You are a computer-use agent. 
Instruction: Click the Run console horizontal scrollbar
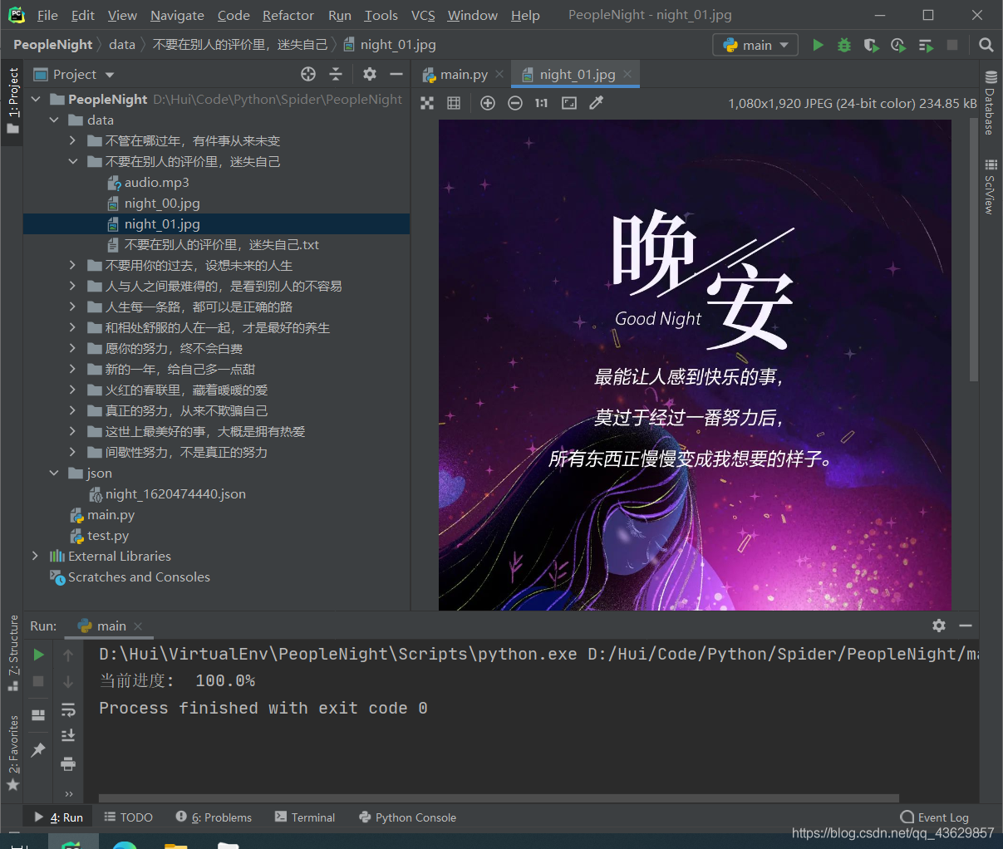pyautogui.click(x=499, y=798)
